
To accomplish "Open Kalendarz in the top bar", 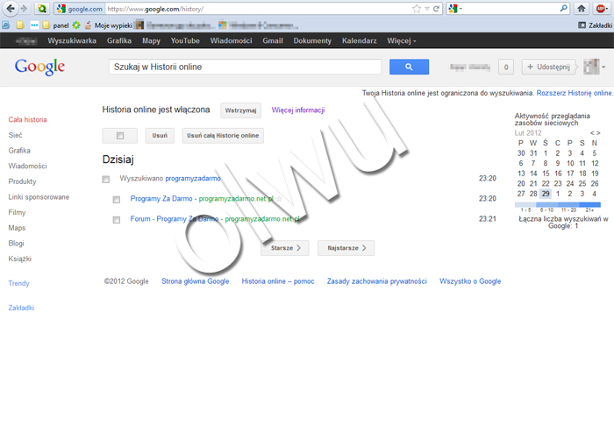I will tap(359, 40).
